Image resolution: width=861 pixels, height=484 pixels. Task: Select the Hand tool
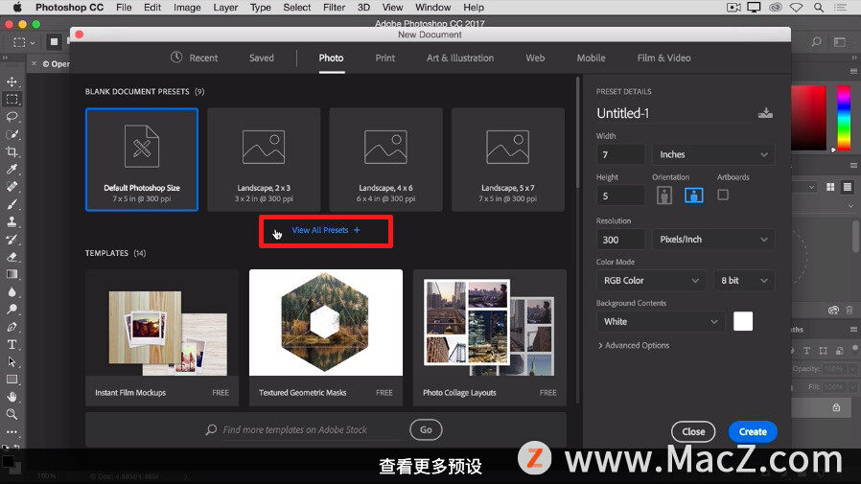(12, 397)
